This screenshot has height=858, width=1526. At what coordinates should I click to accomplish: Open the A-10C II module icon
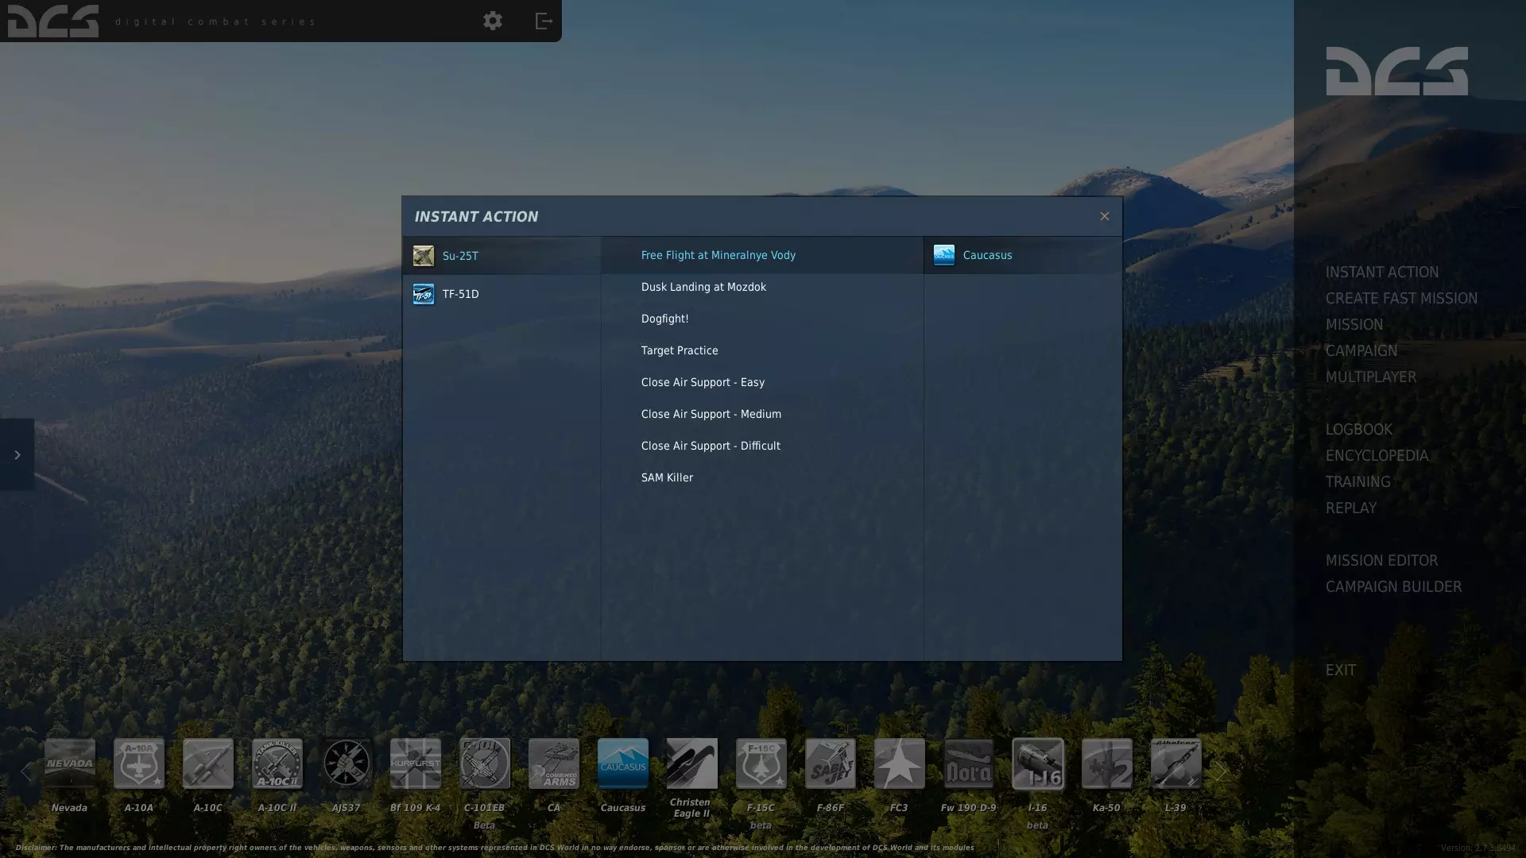tap(277, 763)
